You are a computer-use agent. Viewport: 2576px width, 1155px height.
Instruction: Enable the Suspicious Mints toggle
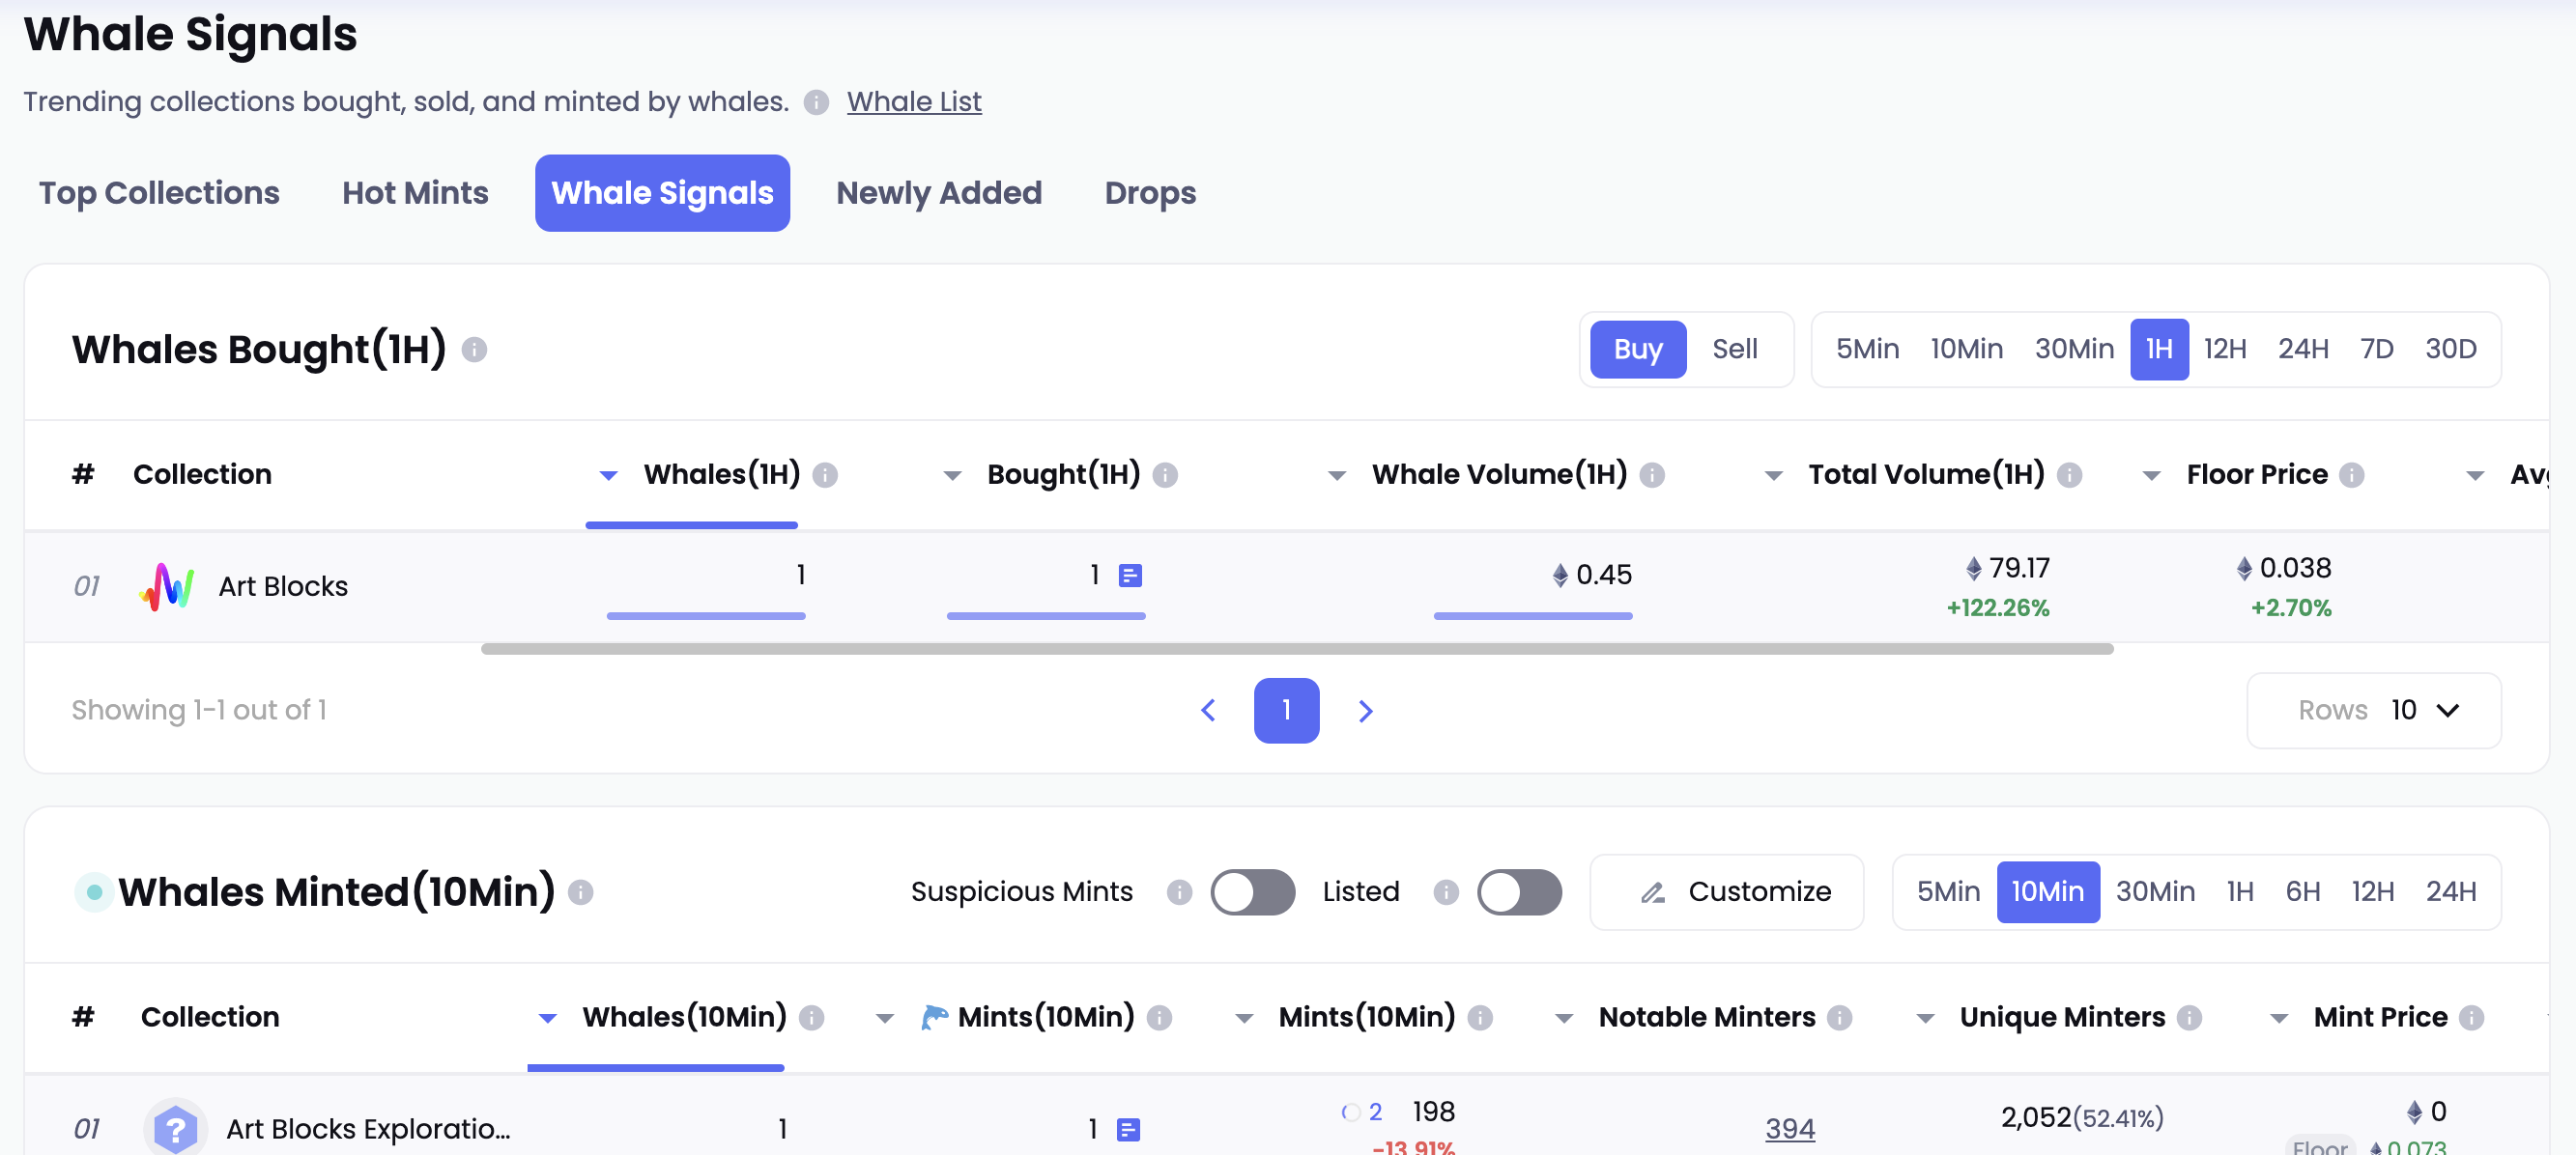tap(1252, 891)
